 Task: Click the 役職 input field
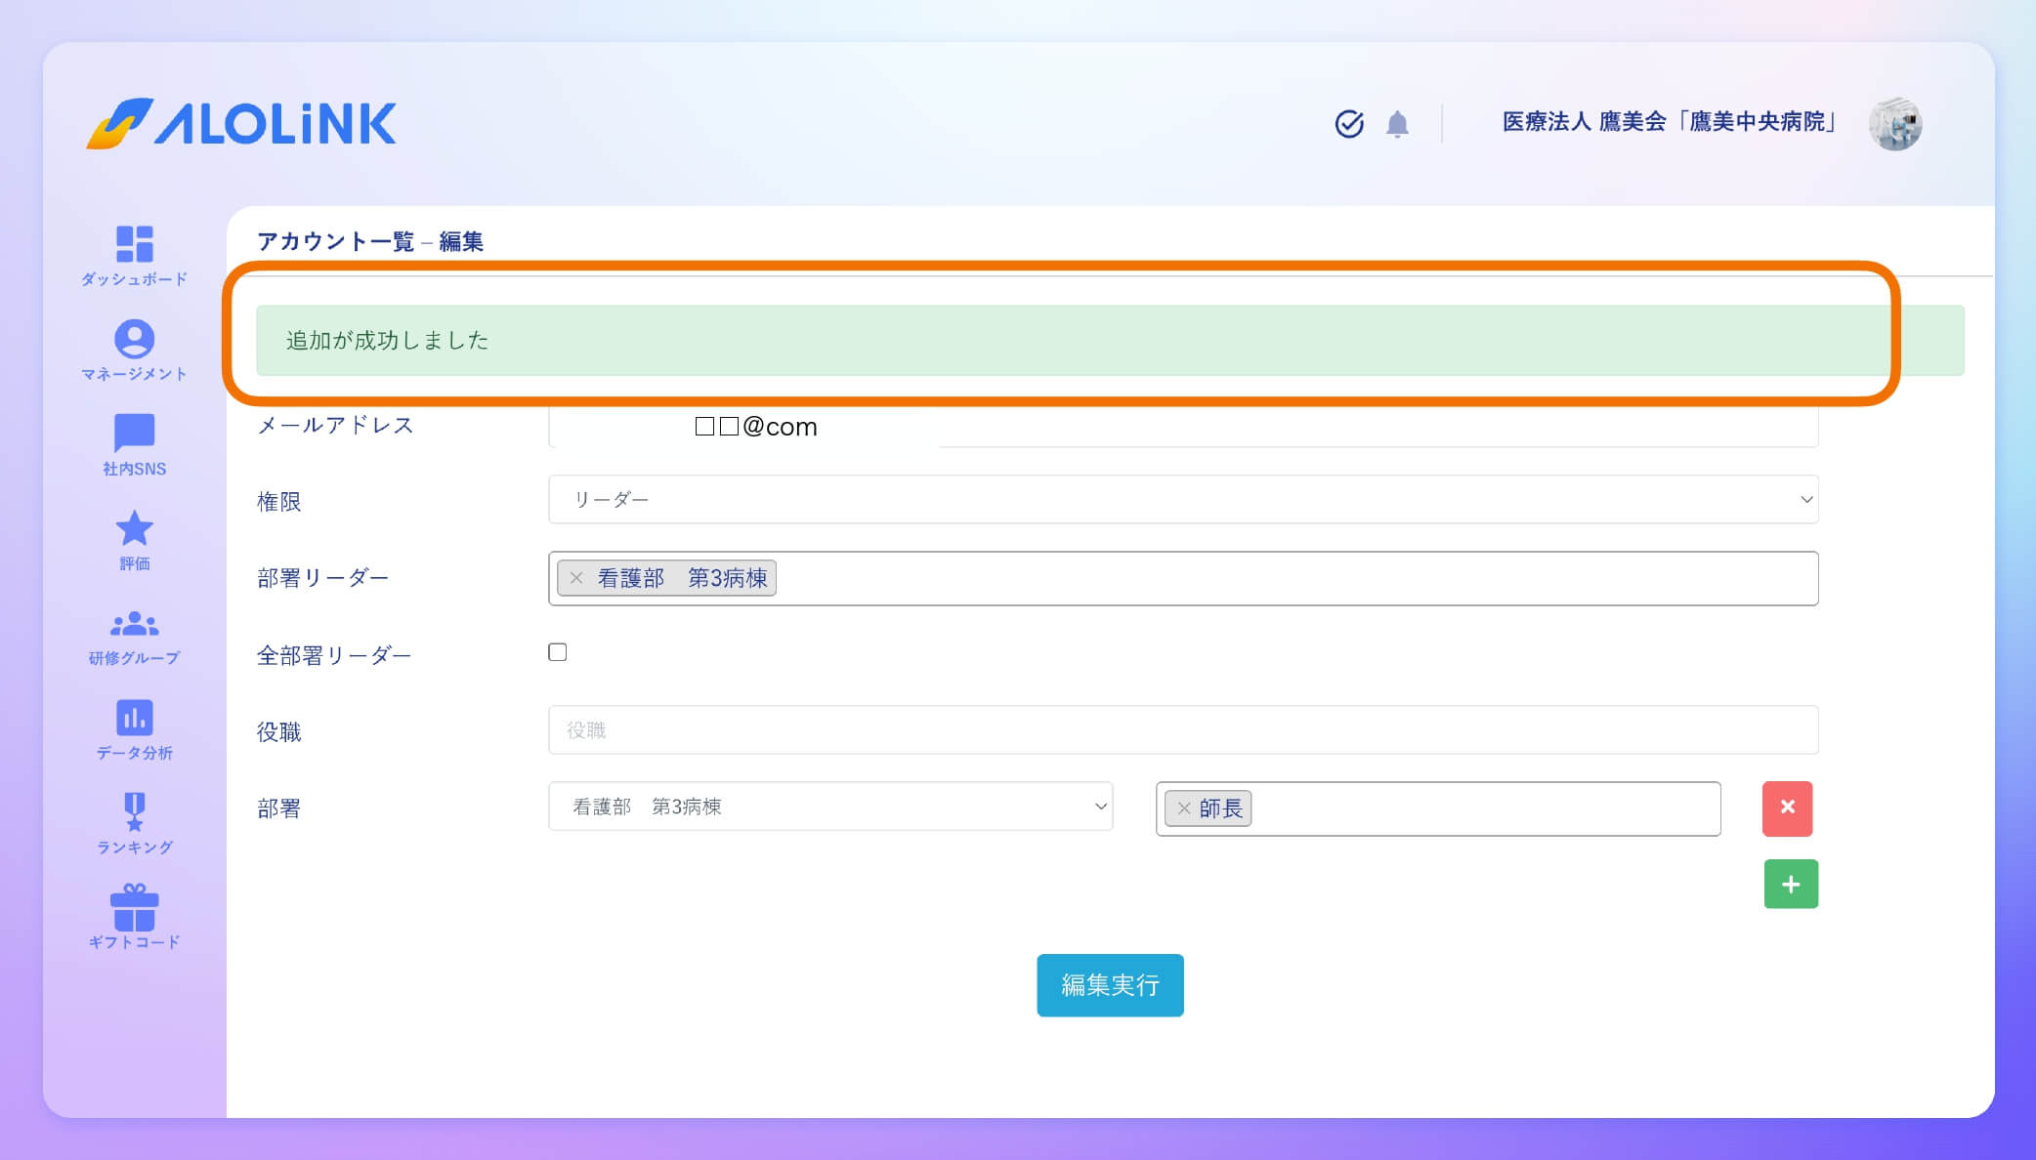pos(1182,730)
